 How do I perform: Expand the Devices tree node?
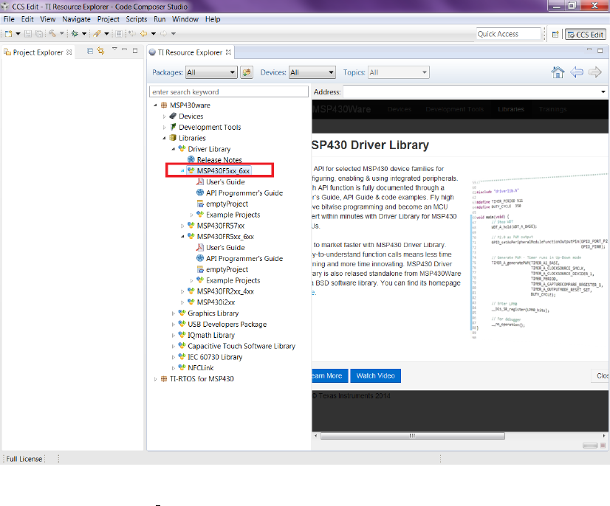(x=164, y=117)
